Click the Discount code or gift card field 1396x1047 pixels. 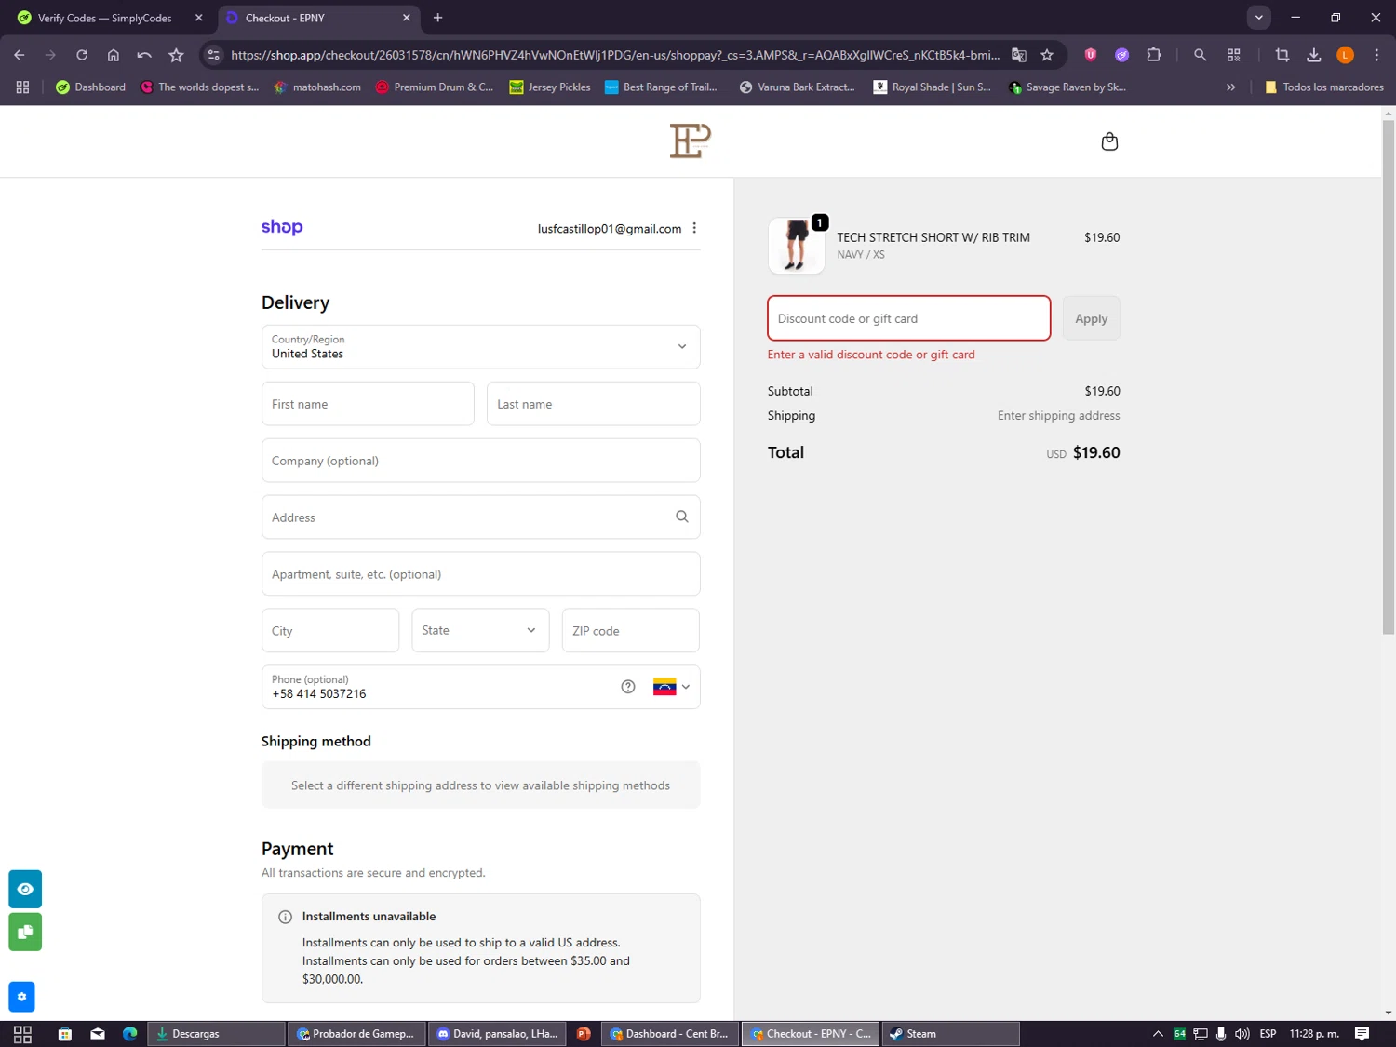[x=909, y=318]
